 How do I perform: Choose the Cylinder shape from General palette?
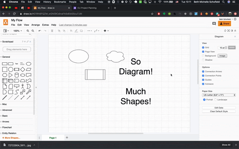coord(17,75)
